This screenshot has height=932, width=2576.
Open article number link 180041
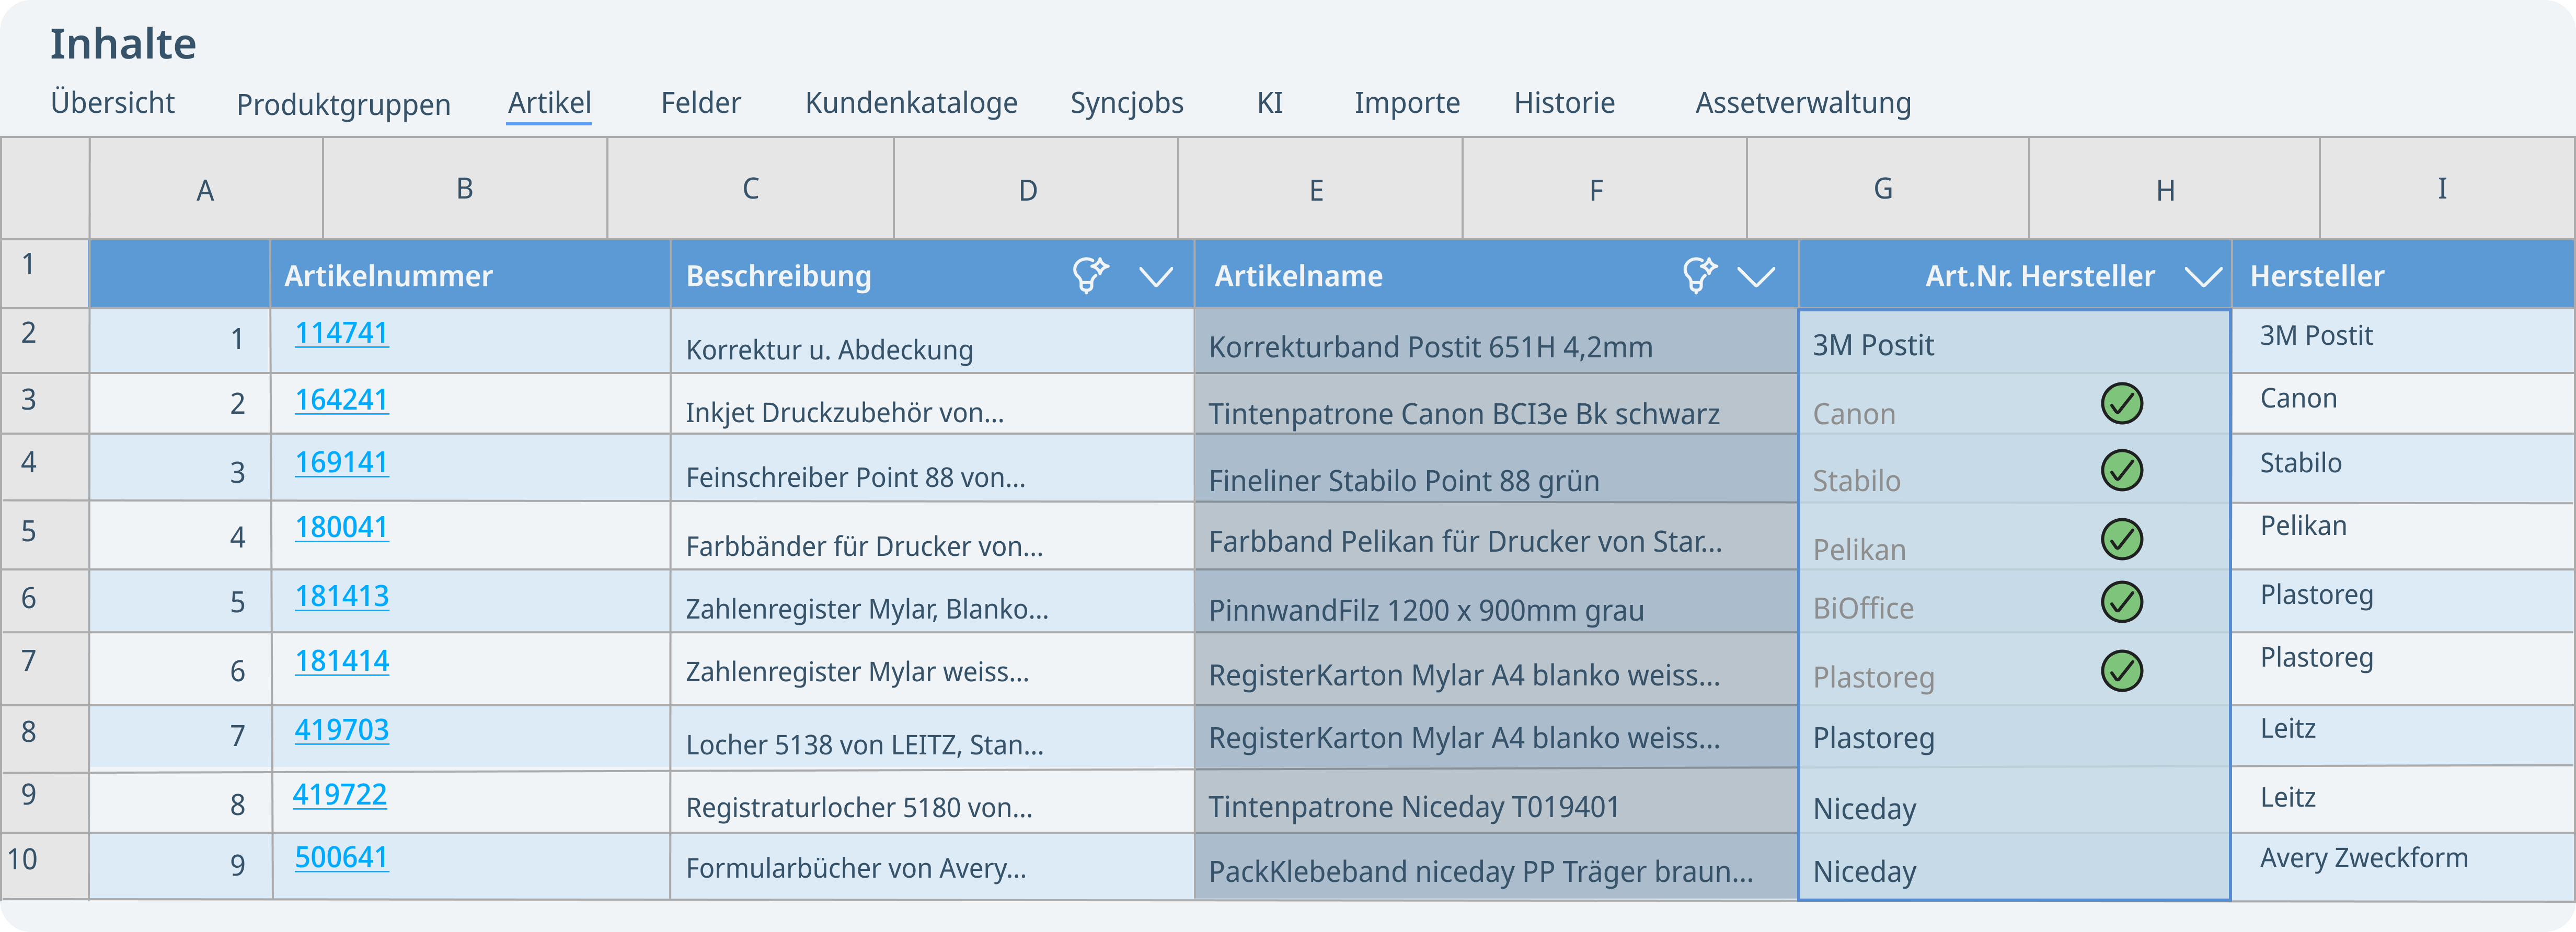tap(341, 528)
